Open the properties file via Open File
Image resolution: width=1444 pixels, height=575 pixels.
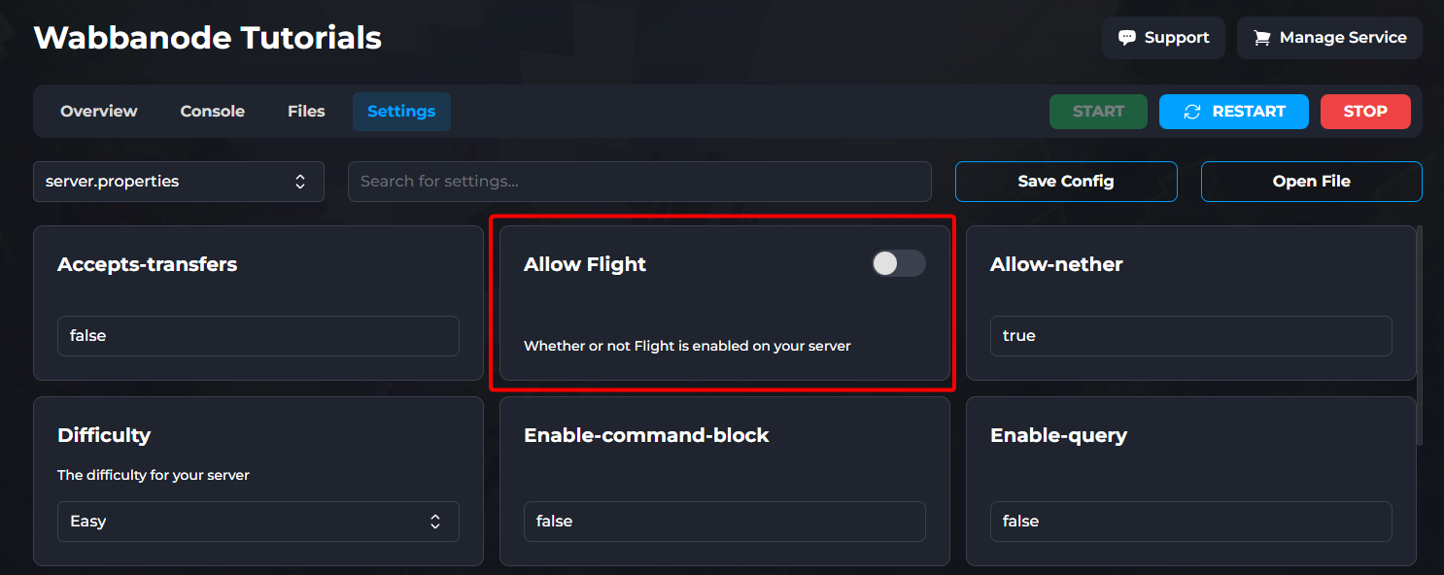click(1311, 181)
